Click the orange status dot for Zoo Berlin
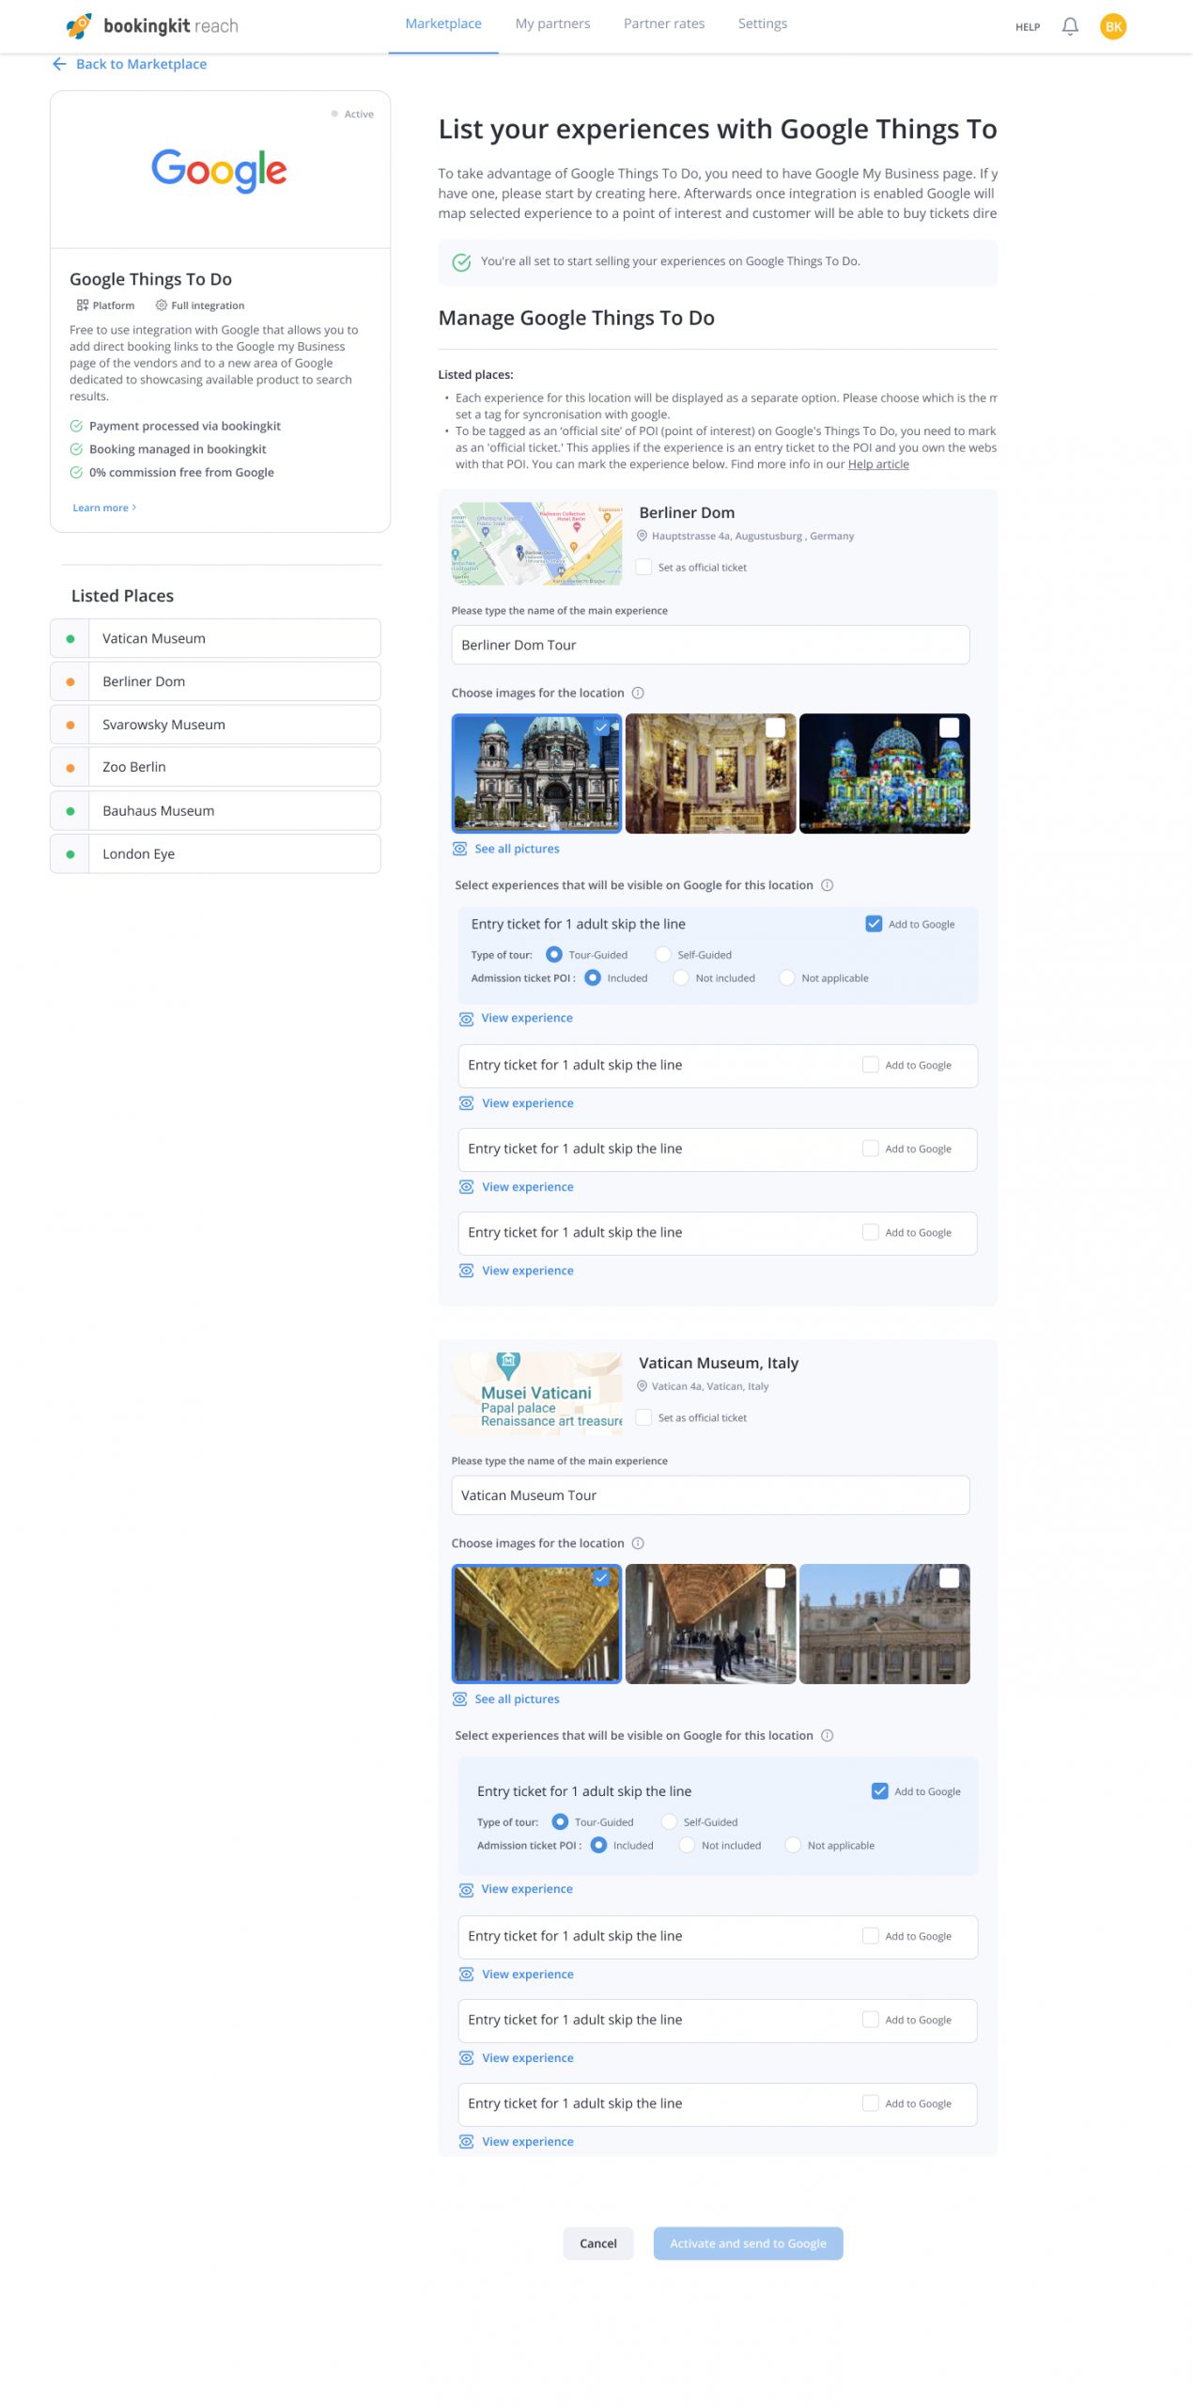1193x2406 pixels. [70, 768]
